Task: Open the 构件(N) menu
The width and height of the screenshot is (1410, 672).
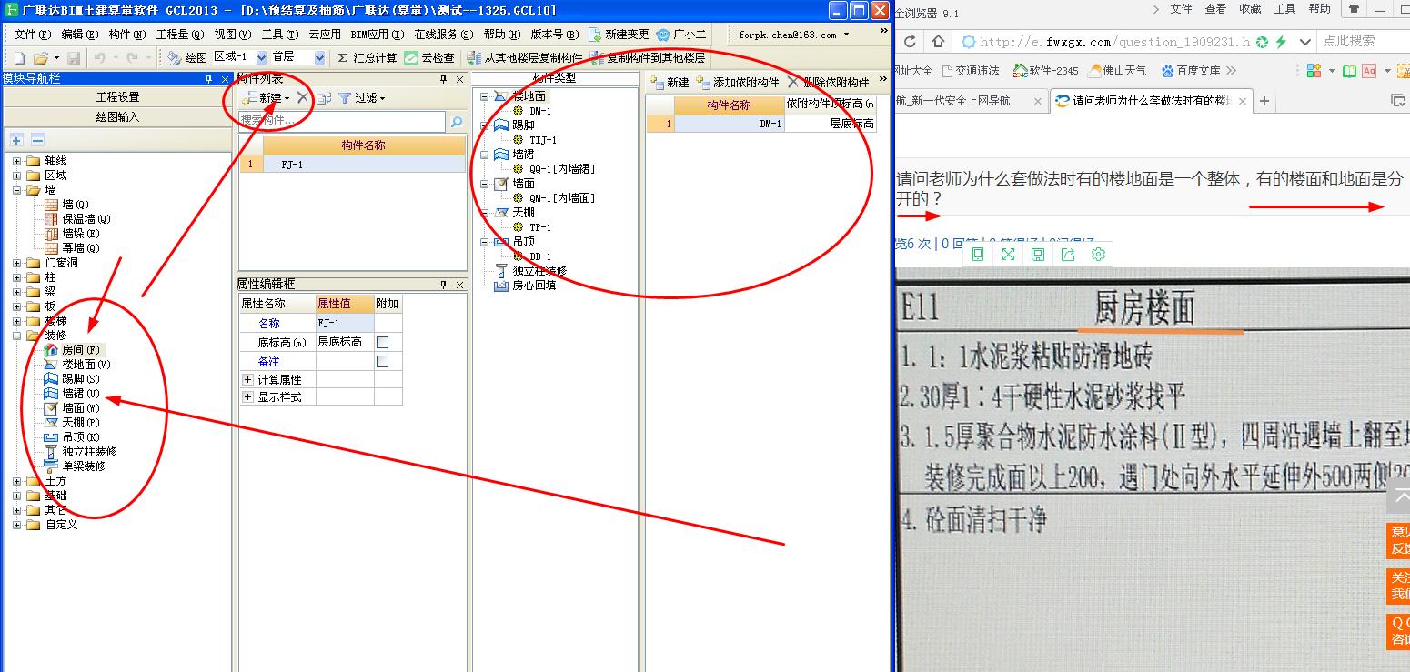Action: point(126,35)
